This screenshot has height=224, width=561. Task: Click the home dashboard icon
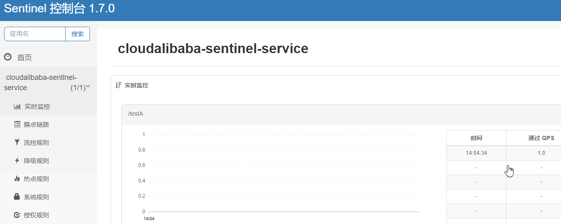(7, 57)
